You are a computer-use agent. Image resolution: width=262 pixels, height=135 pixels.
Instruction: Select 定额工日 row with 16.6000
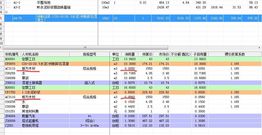[x=133, y=87]
